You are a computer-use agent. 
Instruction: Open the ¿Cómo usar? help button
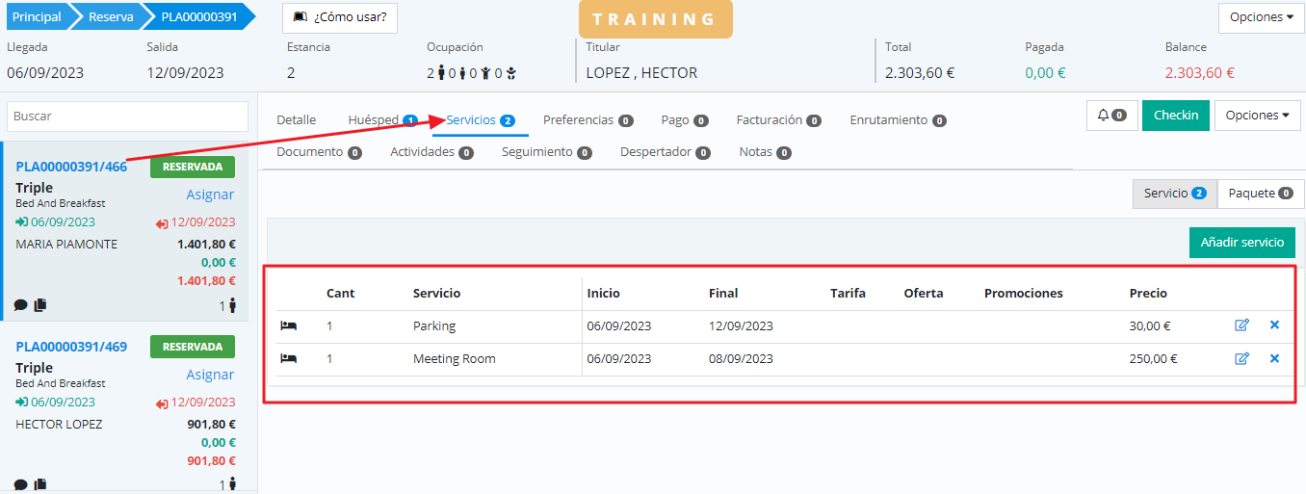point(340,18)
